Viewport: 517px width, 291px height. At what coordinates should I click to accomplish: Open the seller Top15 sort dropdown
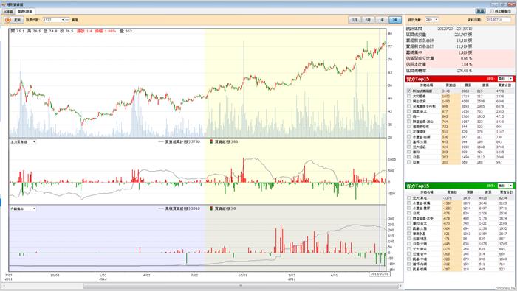(505, 186)
